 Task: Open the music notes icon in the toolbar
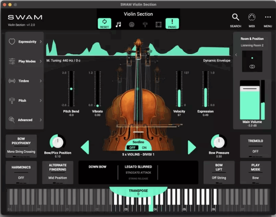[118, 24]
